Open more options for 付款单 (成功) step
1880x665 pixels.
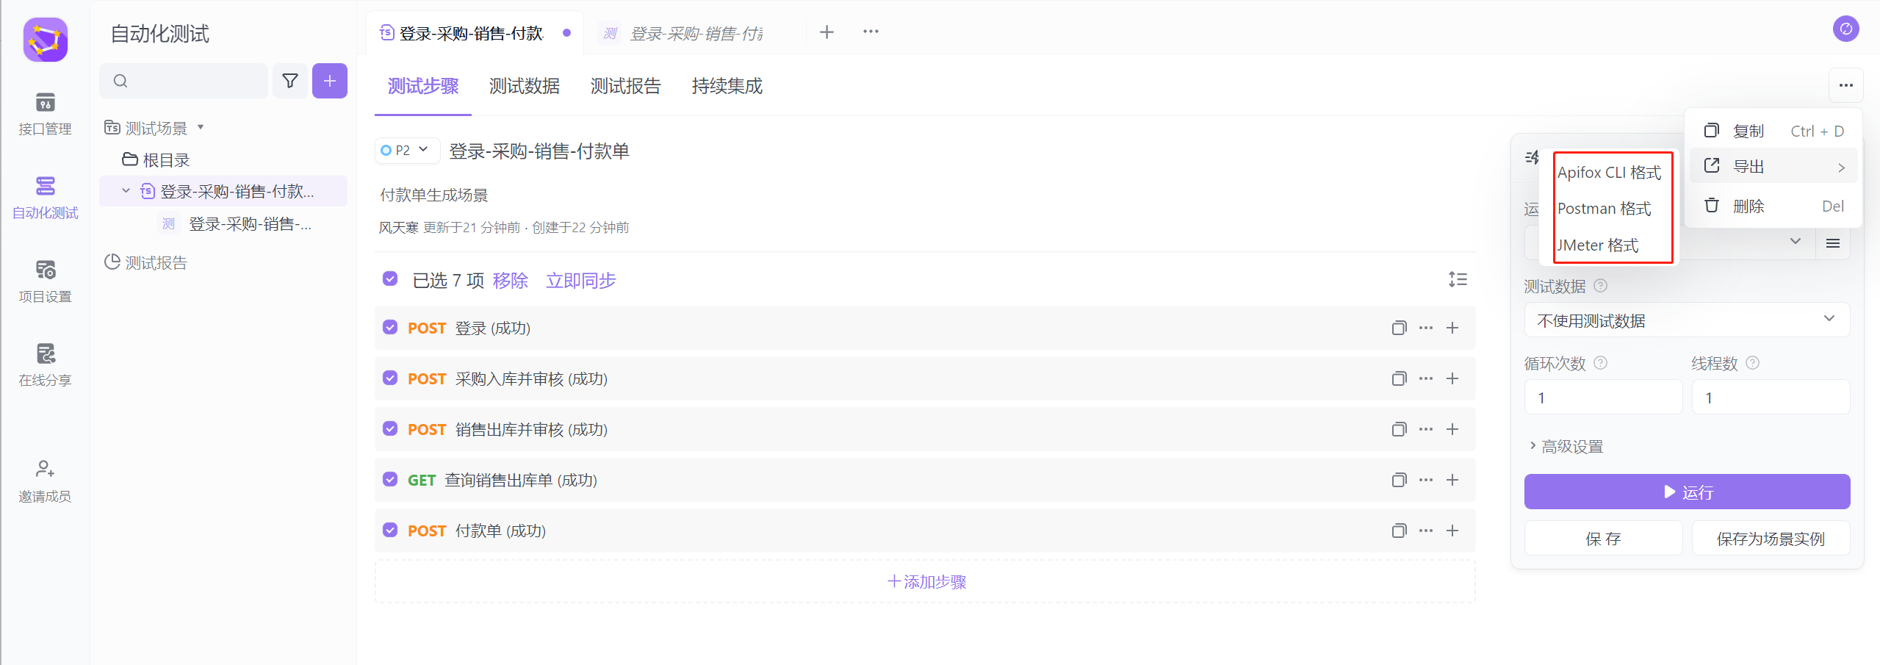pos(1426,531)
